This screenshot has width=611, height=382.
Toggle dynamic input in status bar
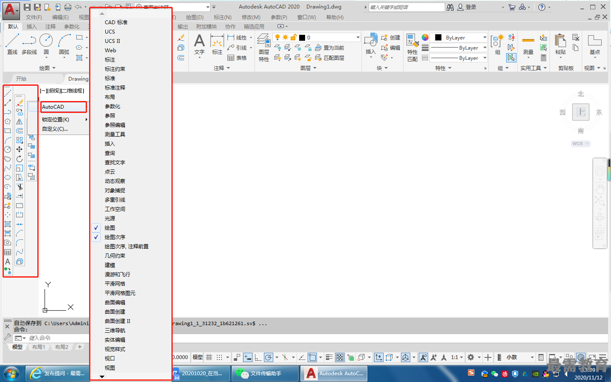pyautogui.click(x=247, y=357)
